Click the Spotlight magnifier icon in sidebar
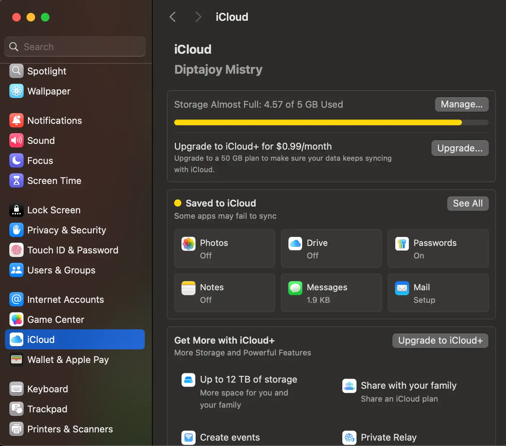The image size is (506, 446). [16, 71]
